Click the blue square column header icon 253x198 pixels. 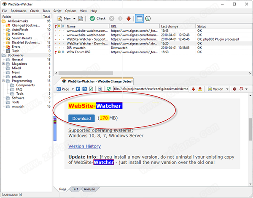pyautogui.click(x=63, y=26)
